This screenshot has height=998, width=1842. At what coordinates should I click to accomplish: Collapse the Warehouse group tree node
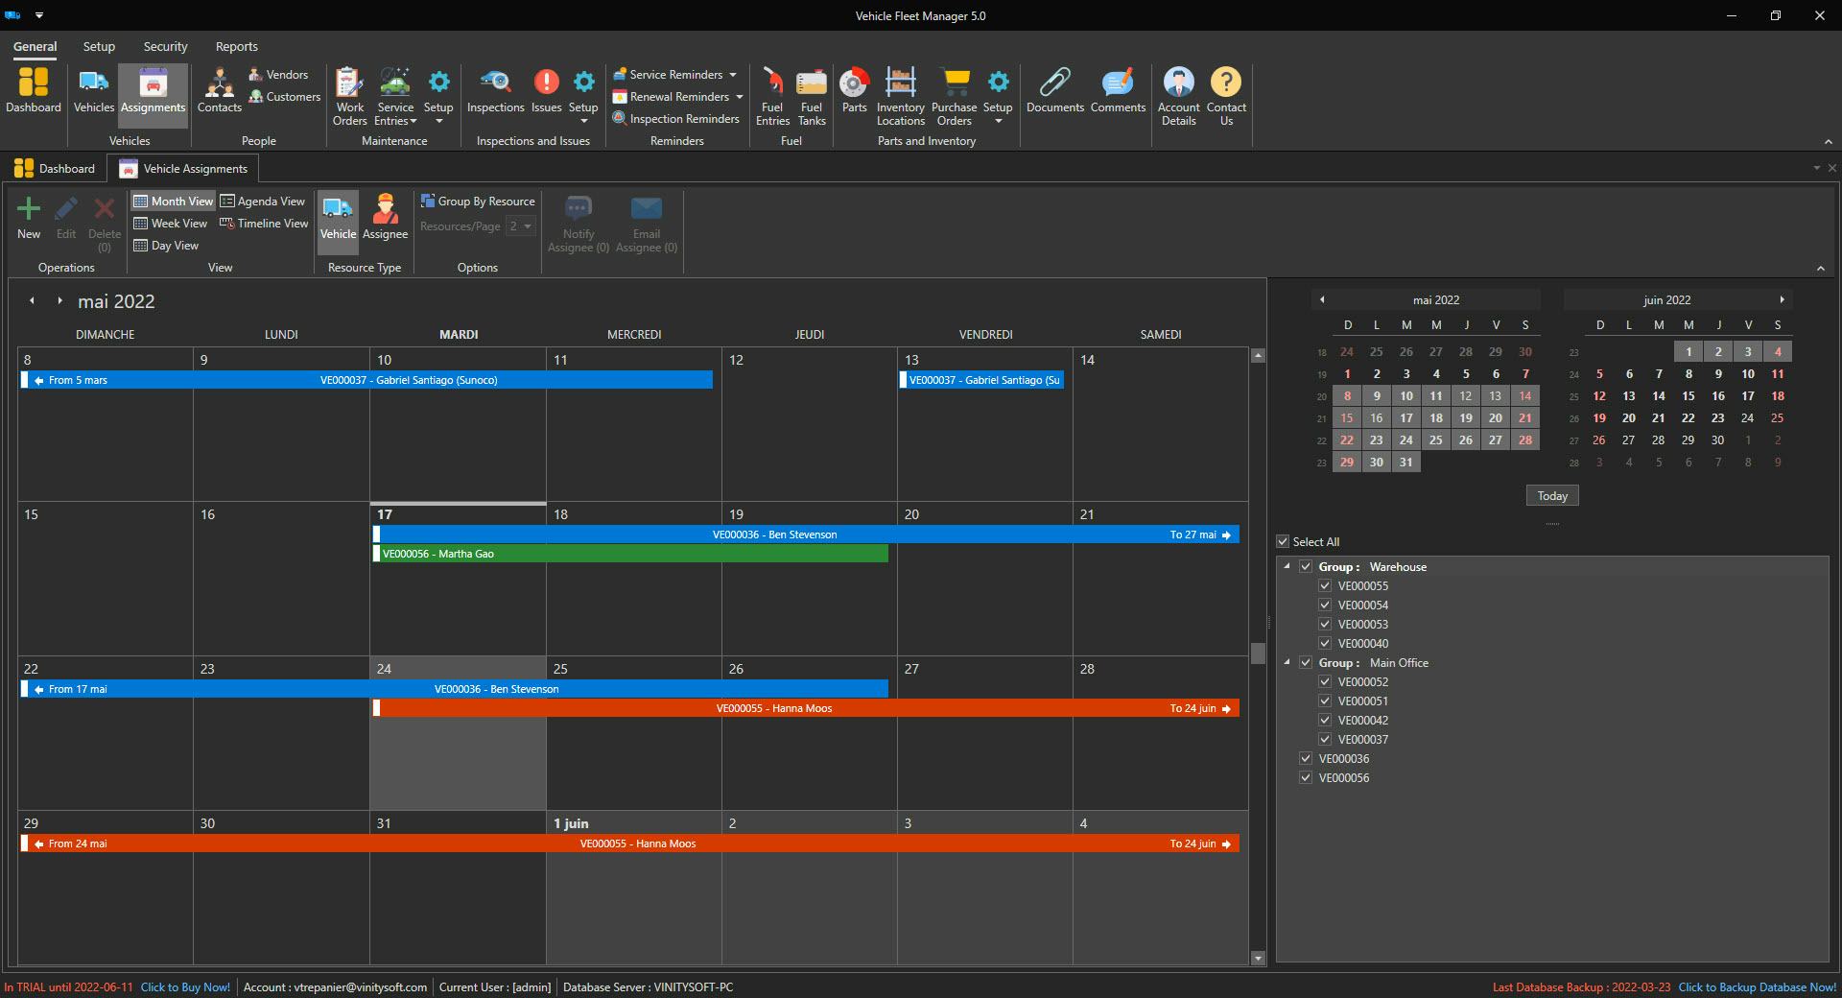coord(1287,566)
